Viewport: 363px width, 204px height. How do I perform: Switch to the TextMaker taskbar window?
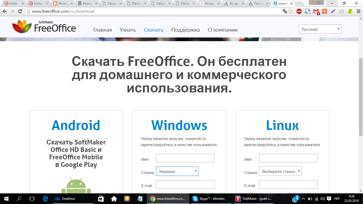pyautogui.click(x=253, y=198)
